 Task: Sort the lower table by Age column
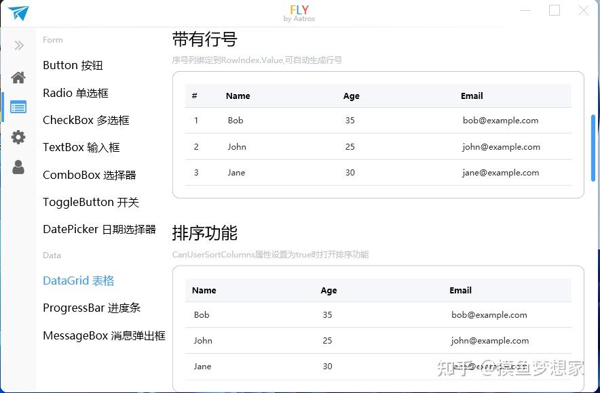point(329,290)
